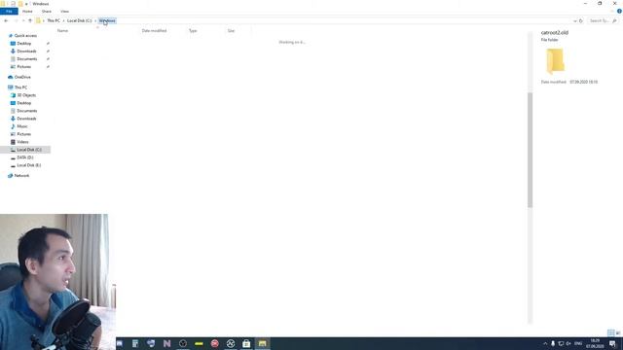
Task: Open Videos folder in navigation pane
Action: point(22,142)
